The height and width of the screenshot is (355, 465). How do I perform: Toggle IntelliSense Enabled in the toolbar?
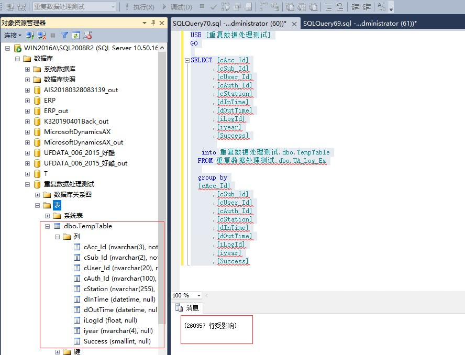coord(249,6)
